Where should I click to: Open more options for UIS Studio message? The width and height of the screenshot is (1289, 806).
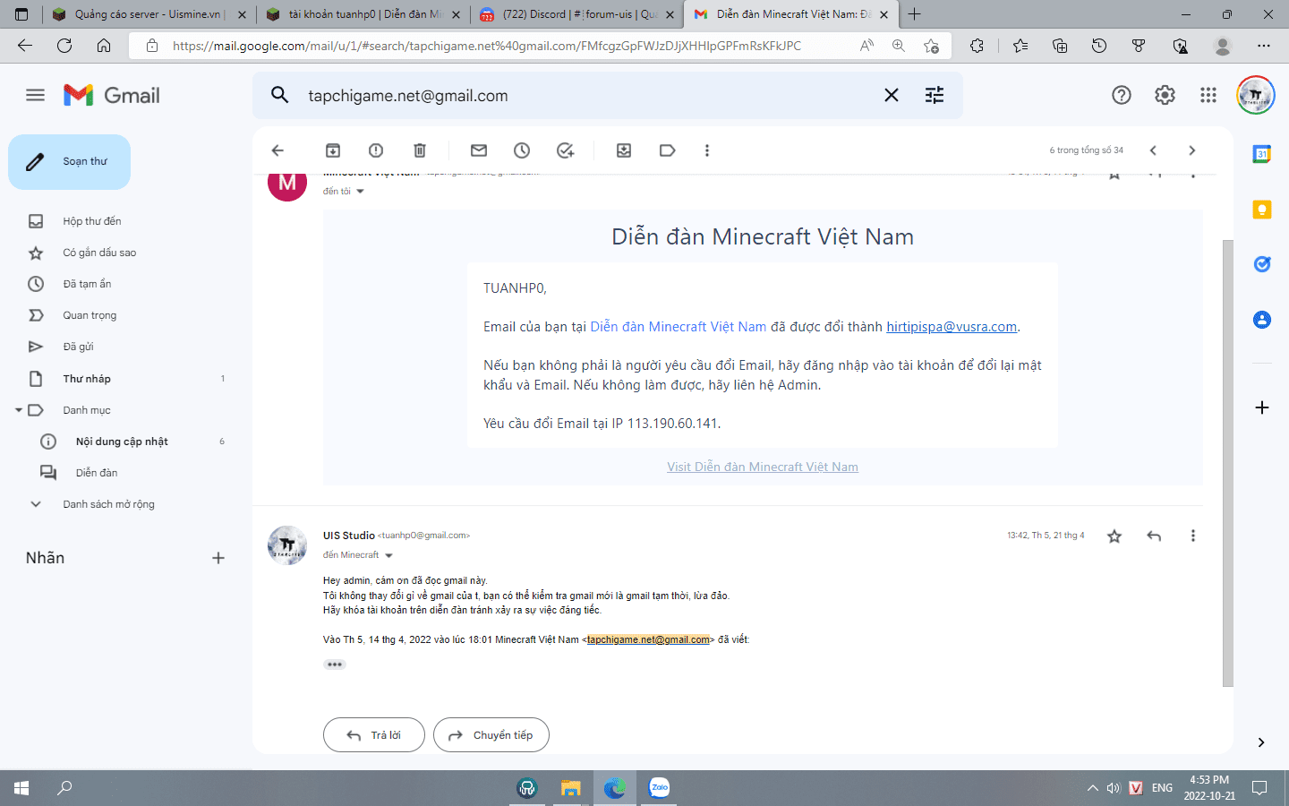click(1192, 536)
